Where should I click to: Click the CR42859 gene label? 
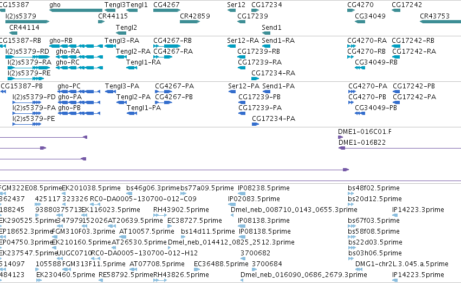[x=195, y=16]
